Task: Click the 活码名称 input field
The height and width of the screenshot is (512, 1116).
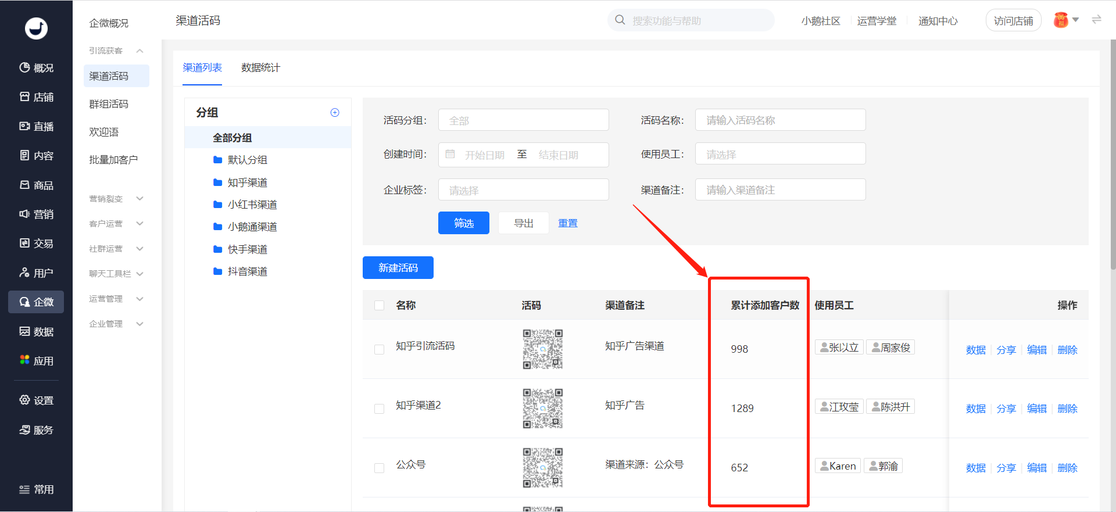Action: pos(781,120)
